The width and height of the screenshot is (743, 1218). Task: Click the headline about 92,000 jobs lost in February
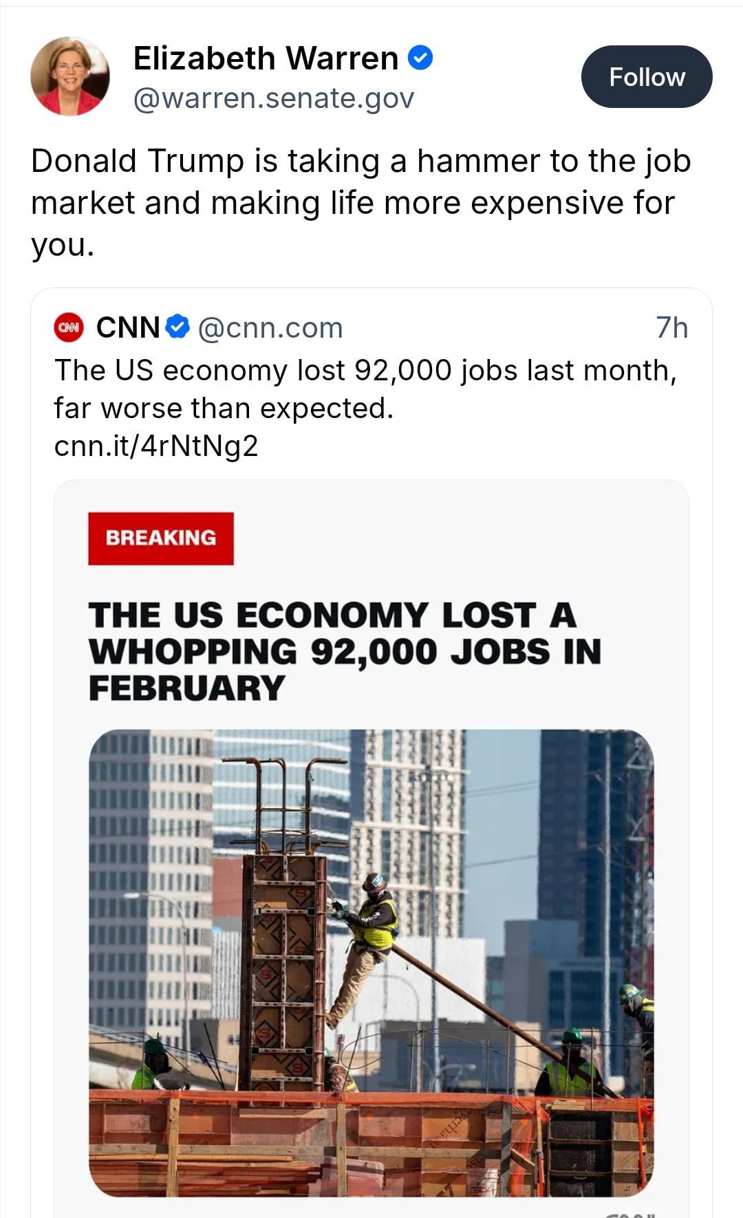[344, 651]
